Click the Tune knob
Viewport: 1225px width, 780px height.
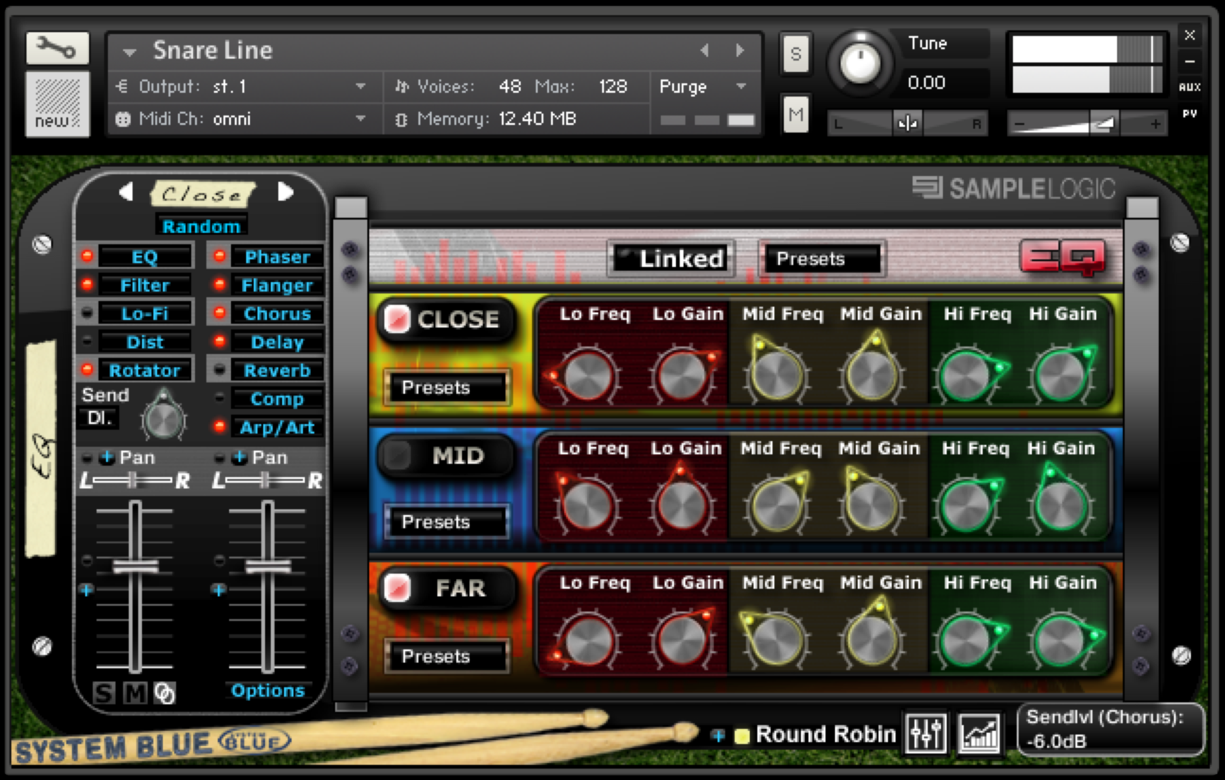click(x=860, y=63)
